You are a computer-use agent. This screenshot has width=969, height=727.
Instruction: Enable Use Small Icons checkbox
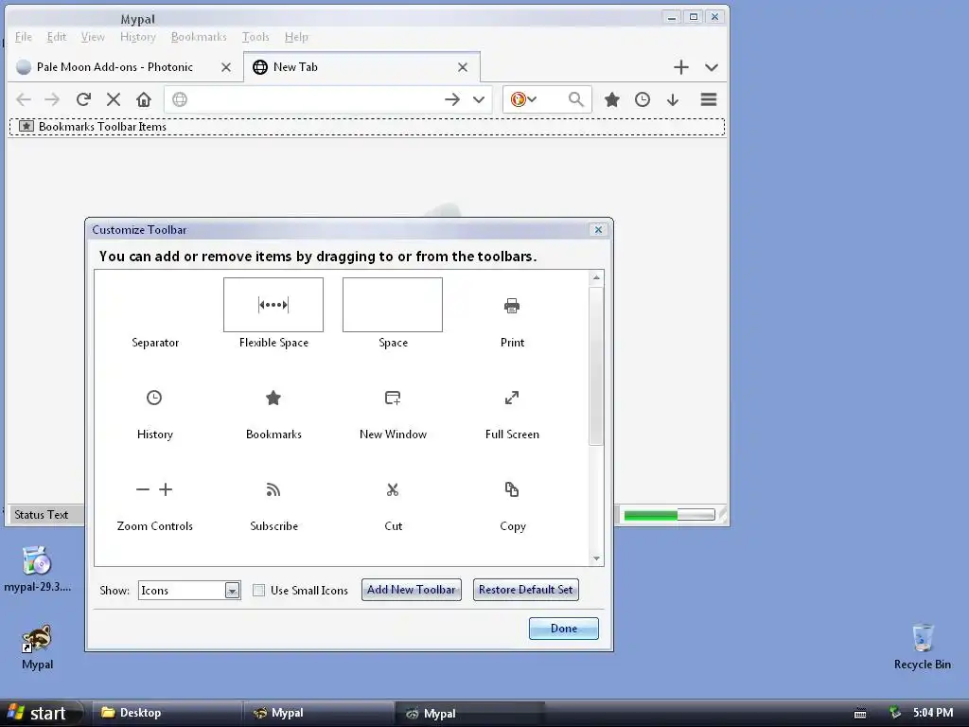259,591
